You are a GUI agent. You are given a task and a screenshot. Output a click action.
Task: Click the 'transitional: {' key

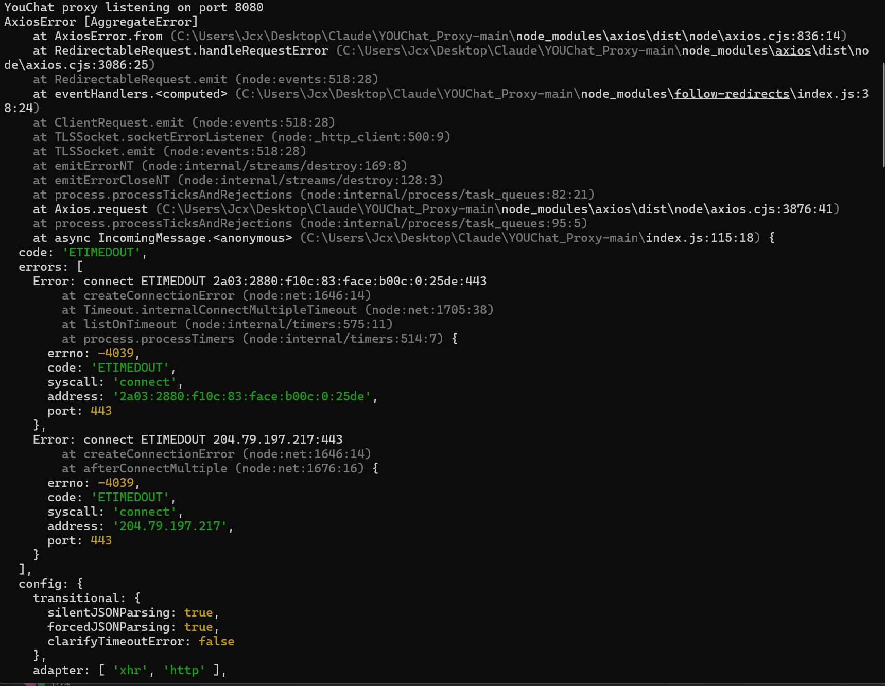(x=86, y=598)
